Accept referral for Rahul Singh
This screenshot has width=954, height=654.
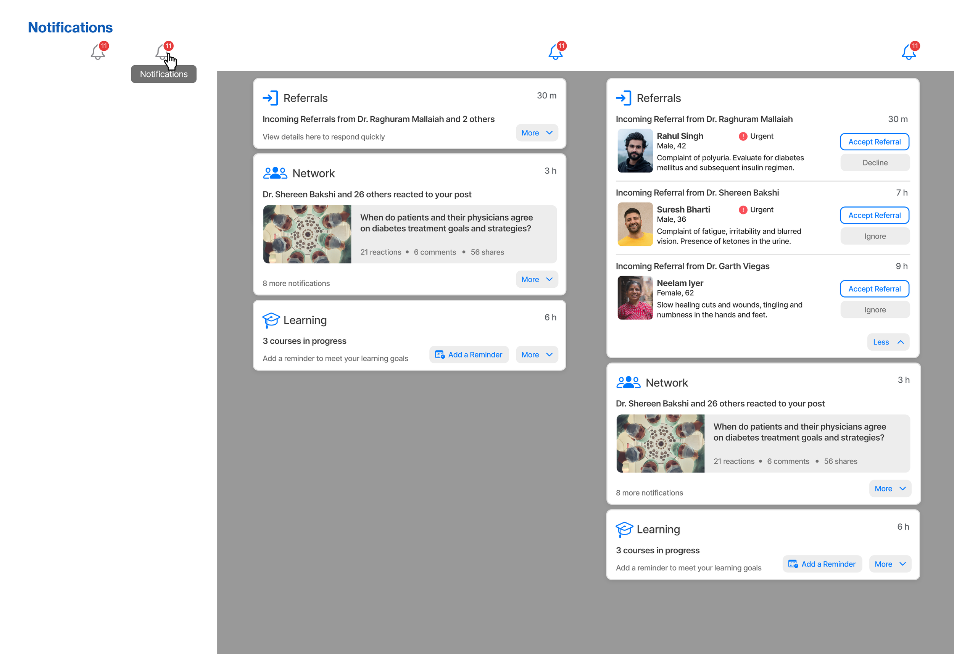tap(874, 142)
